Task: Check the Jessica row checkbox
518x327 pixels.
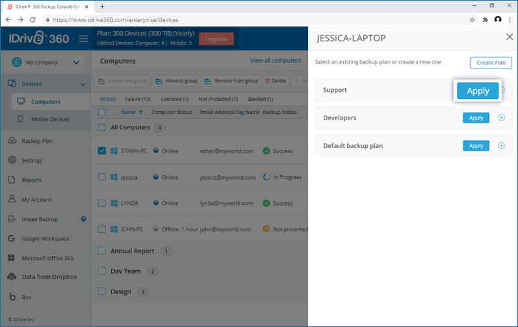Action: pyautogui.click(x=102, y=177)
